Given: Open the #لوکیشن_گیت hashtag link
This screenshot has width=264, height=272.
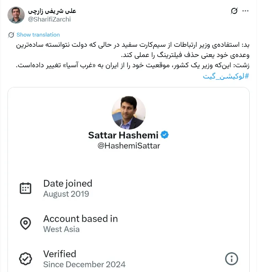Looking at the screenshot, I should coord(226,76).
